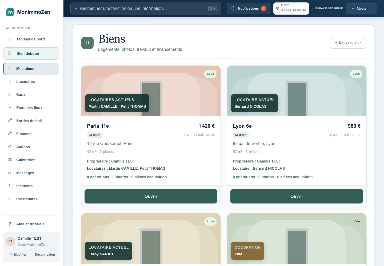
Task: Open the Incidents section
Action: pos(31,186)
